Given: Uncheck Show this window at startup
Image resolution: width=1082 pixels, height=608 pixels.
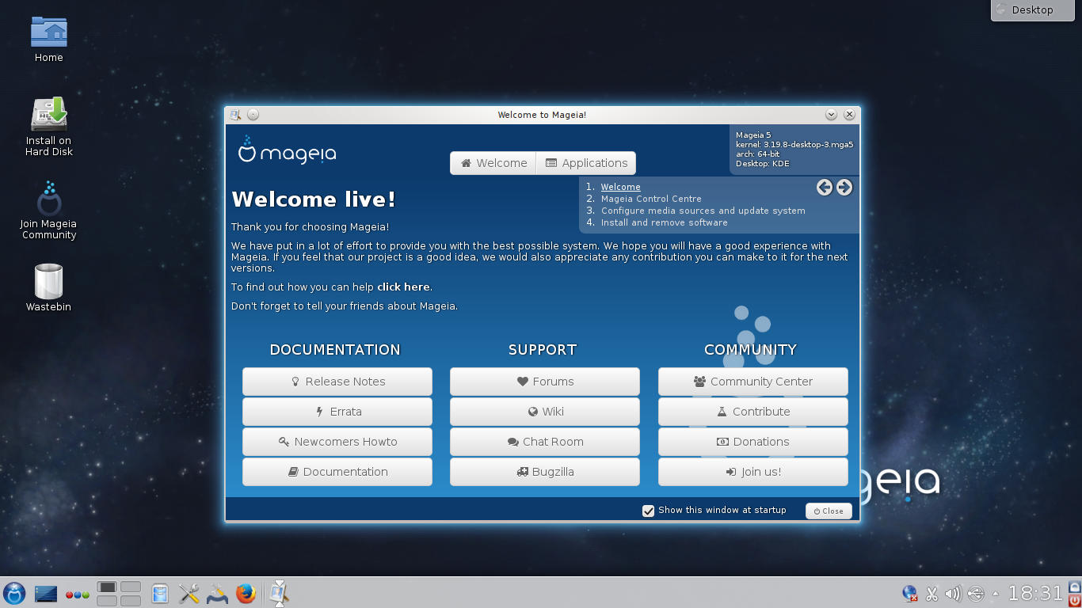Looking at the screenshot, I should [648, 510].
